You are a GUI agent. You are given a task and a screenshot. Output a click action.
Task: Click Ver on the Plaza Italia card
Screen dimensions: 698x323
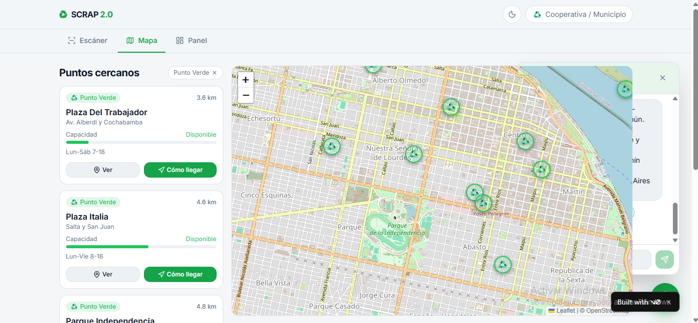point(103,274)
